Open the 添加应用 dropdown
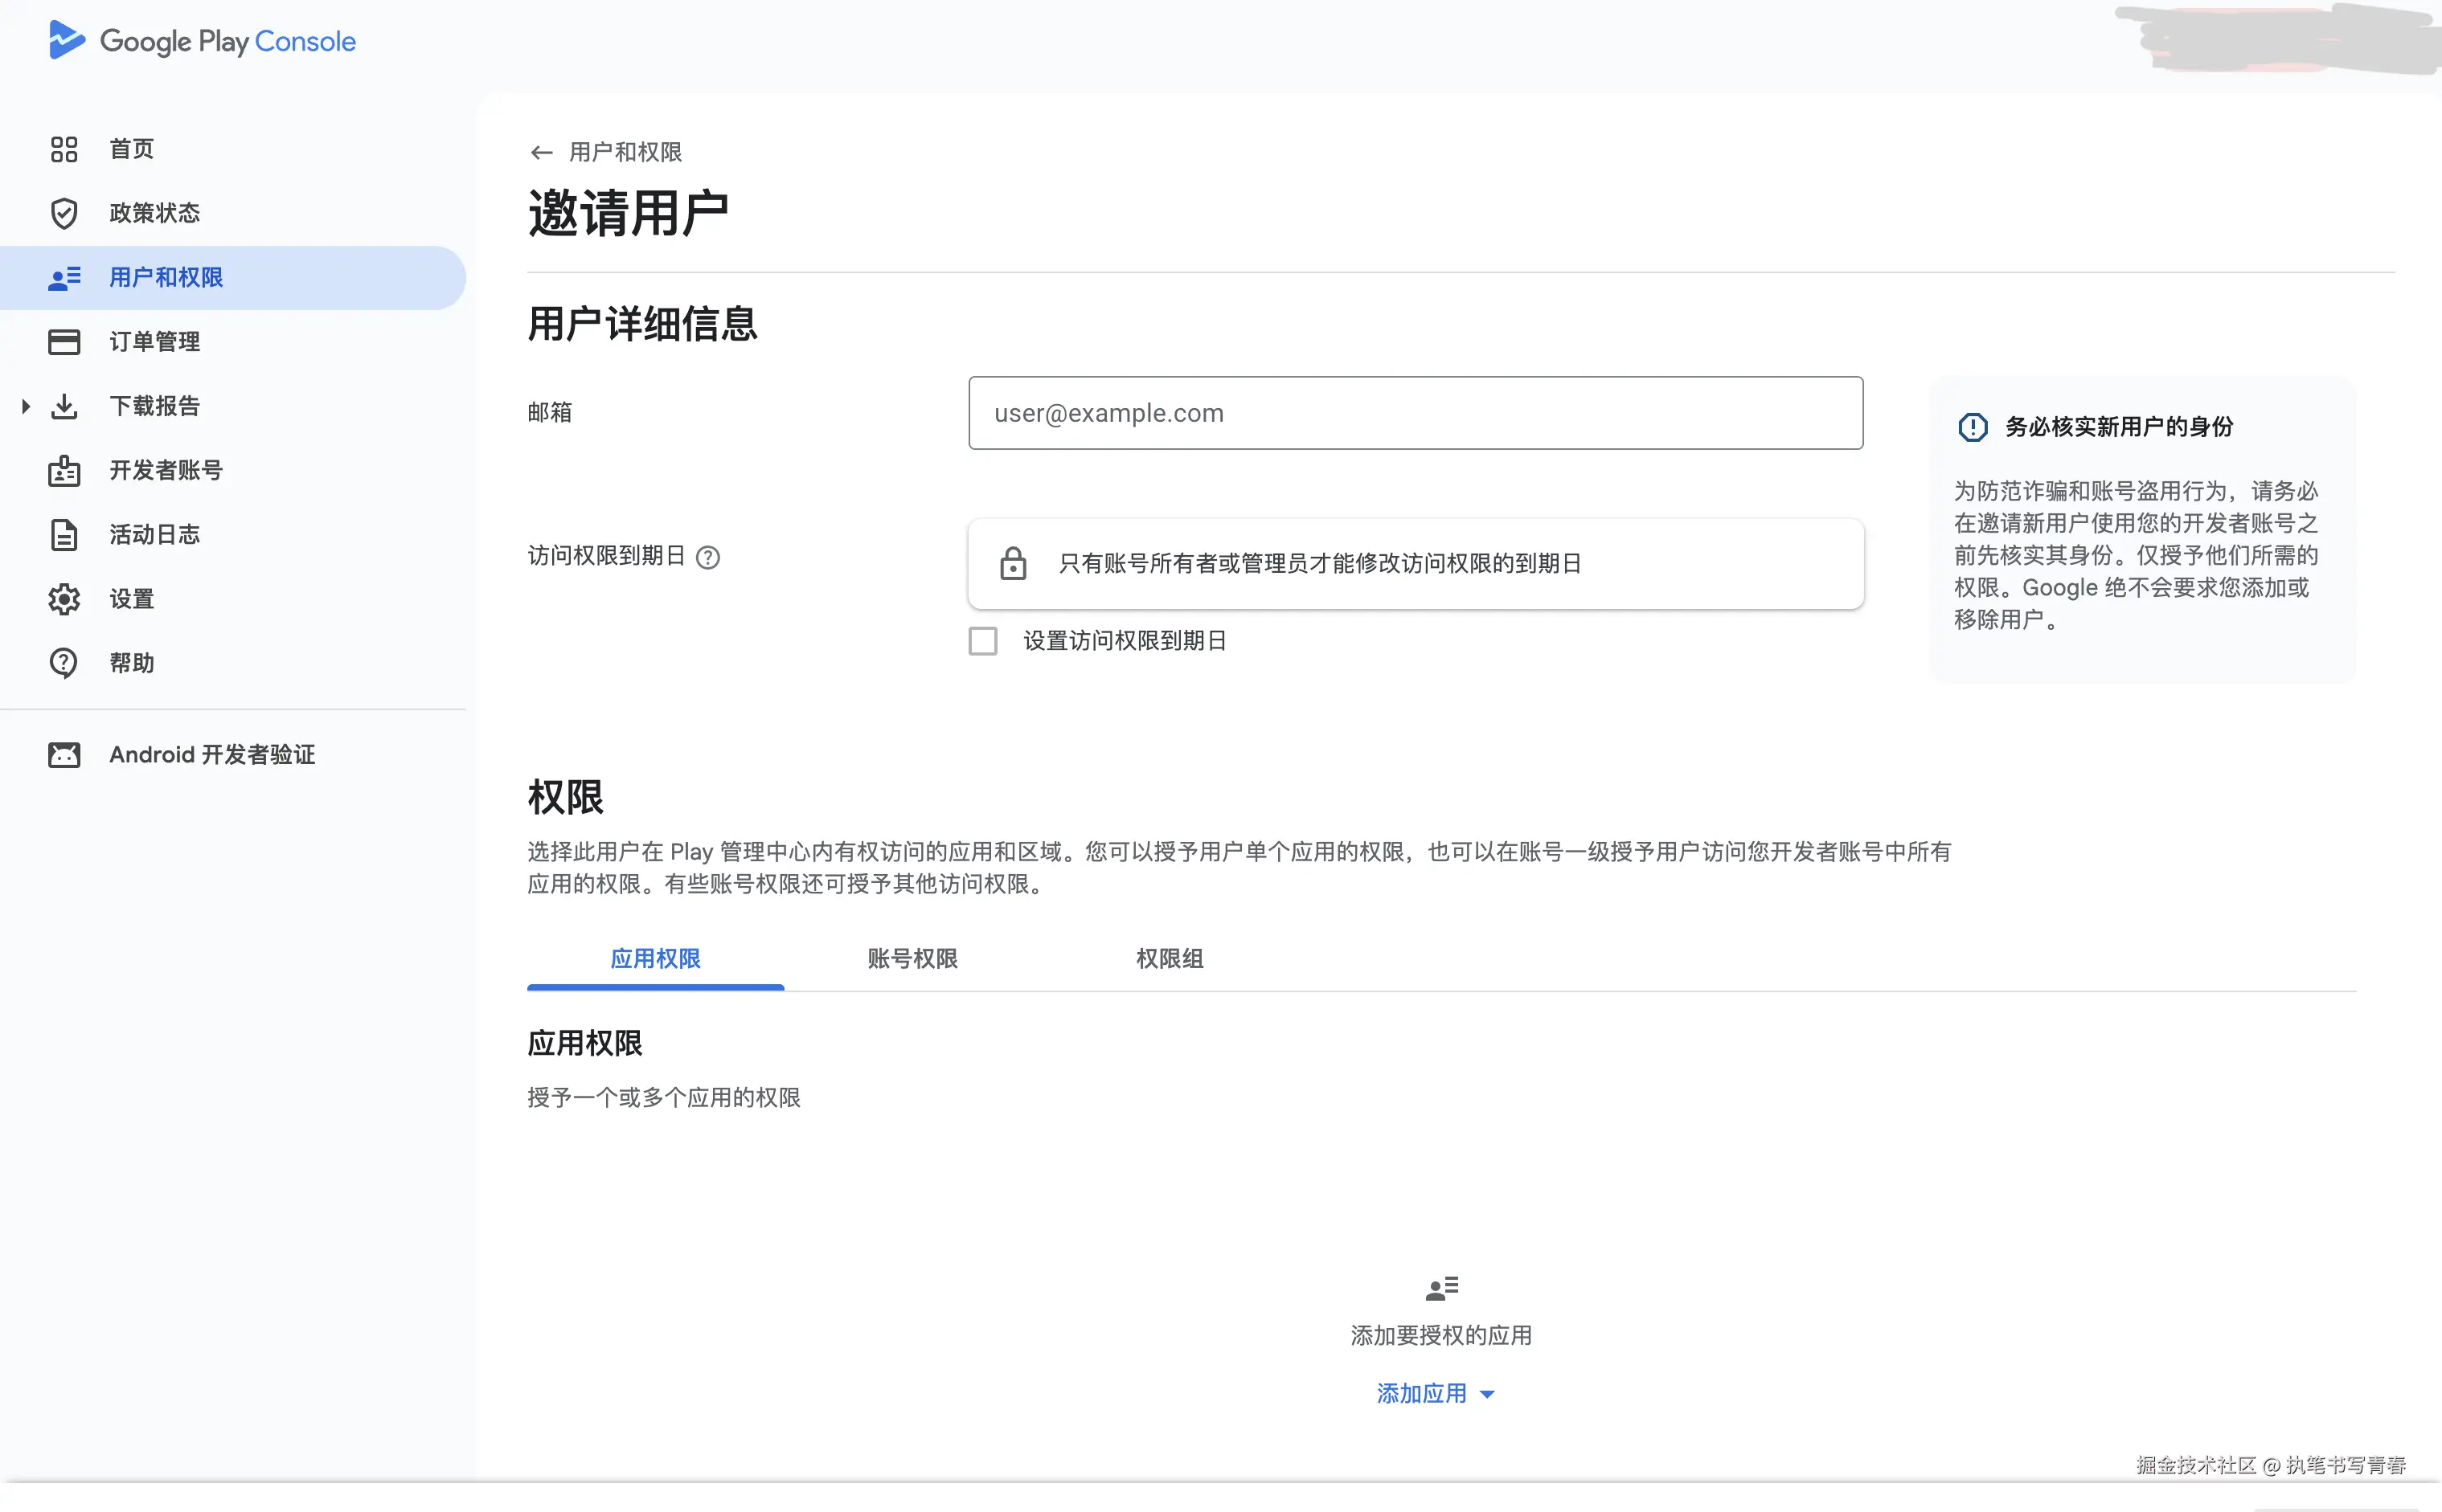Image resolution: width=2442 pixels, height=1512 pixels. [x=1422, y=1392]
